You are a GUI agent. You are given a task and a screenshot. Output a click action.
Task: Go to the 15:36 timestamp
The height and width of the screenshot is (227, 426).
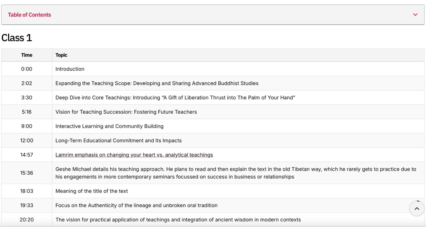pyautogui.click(x=27, y=173)
